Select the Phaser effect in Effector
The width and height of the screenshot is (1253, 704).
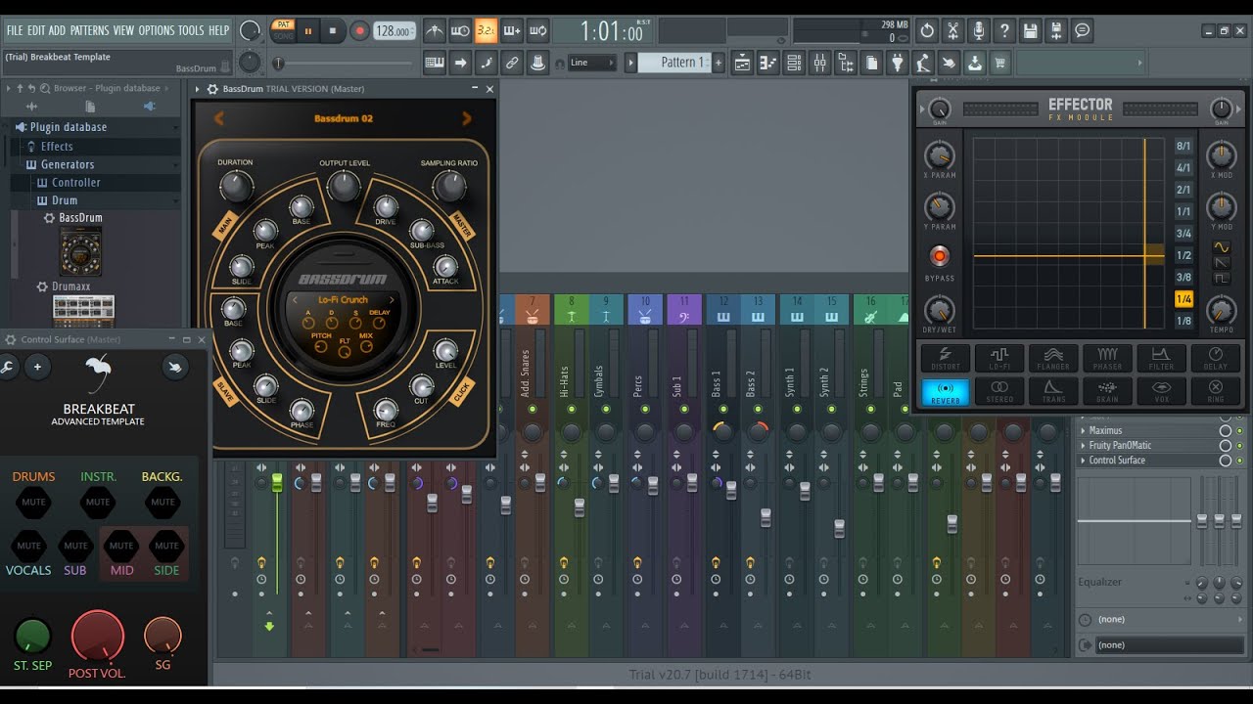1107,359
